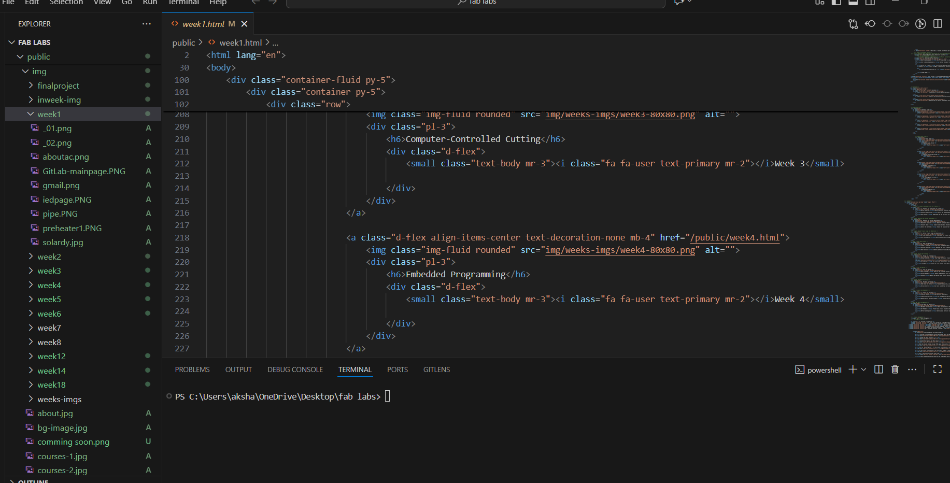Image resolution: width=950 pixels, height=483 pixels.
Task: Switch to the GITLENS panel tab
Action: click(x=436, y=370)
